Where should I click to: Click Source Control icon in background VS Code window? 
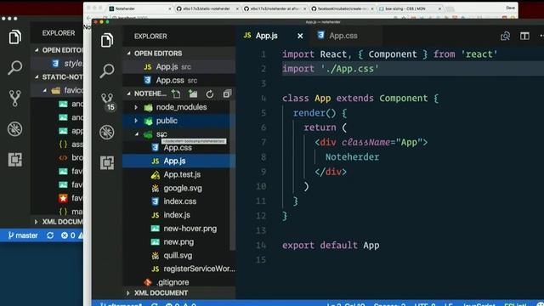[15, 99]
